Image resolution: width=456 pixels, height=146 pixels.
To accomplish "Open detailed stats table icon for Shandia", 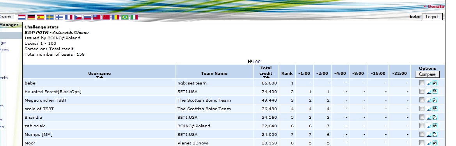I will (x=435, y=117).
